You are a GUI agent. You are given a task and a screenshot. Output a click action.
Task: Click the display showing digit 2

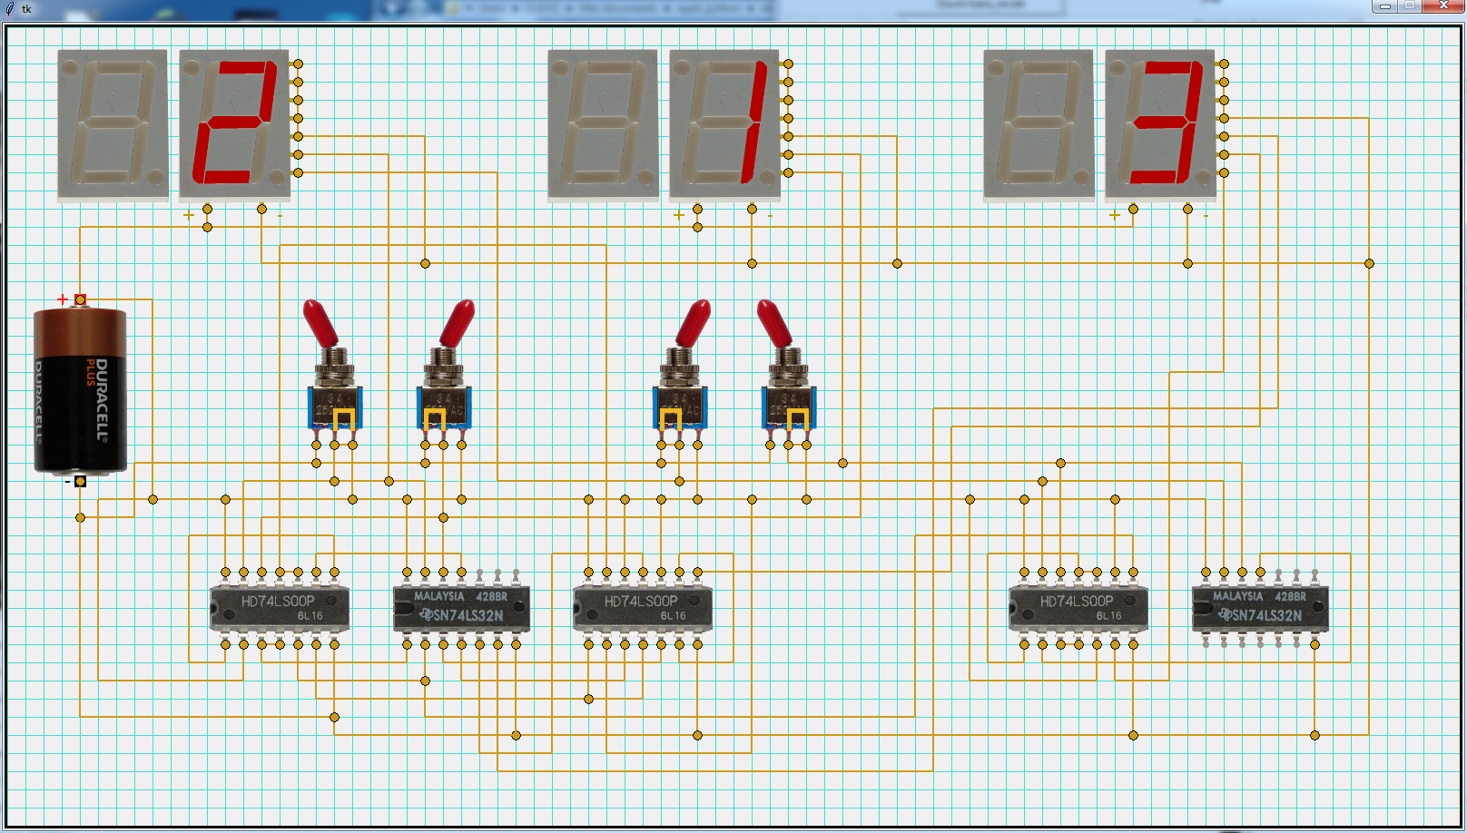(234, 124)
